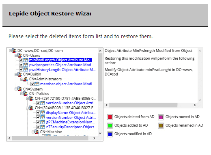Click the container icon beside CN=Policies

26,94
